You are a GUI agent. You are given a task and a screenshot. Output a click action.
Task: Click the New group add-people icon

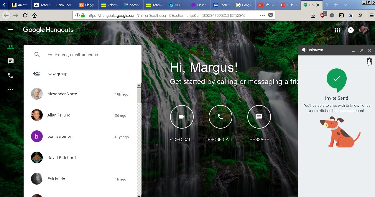[x=37, y=74]
